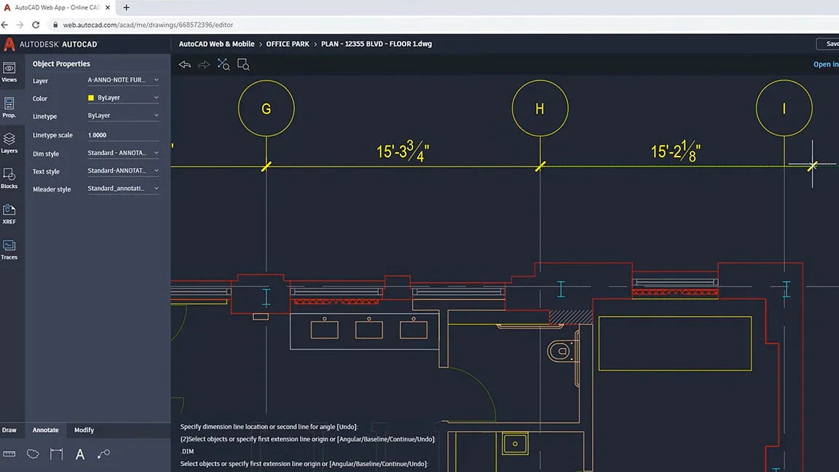This screenshot has width=839, height=472.
Task: Open the Traces panel
Action: tap(9, 248)
